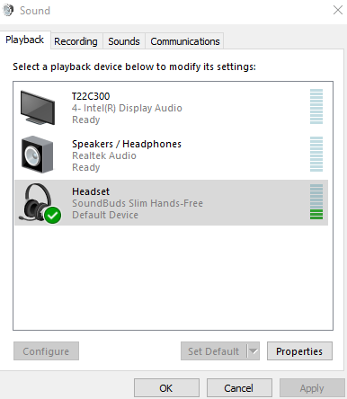
Task: Open the Sounds tab
Action: pos(124,41)
